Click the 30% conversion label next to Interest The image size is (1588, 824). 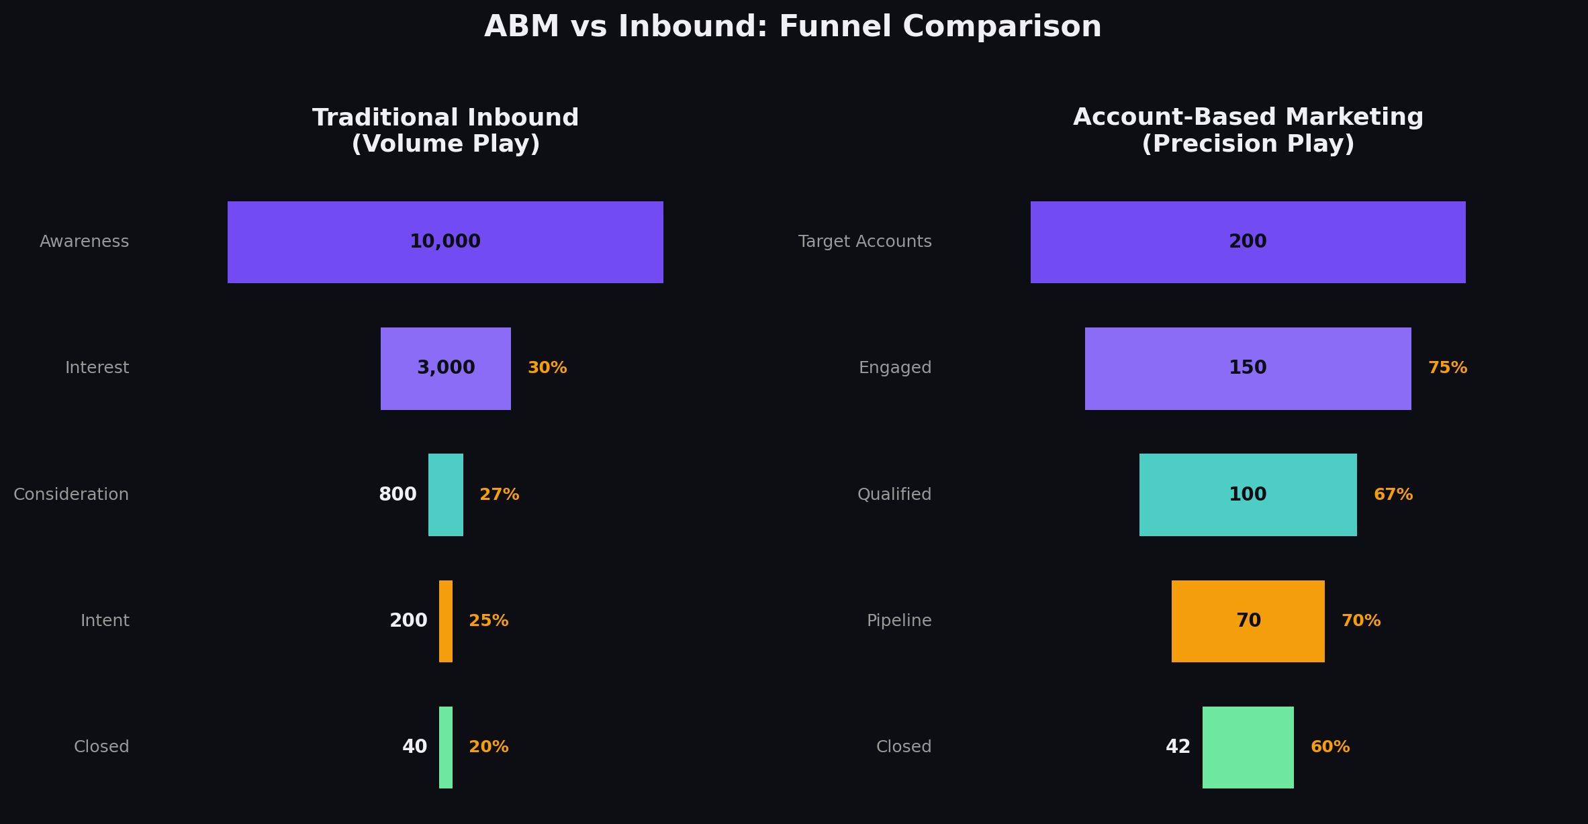coord(547,368)
